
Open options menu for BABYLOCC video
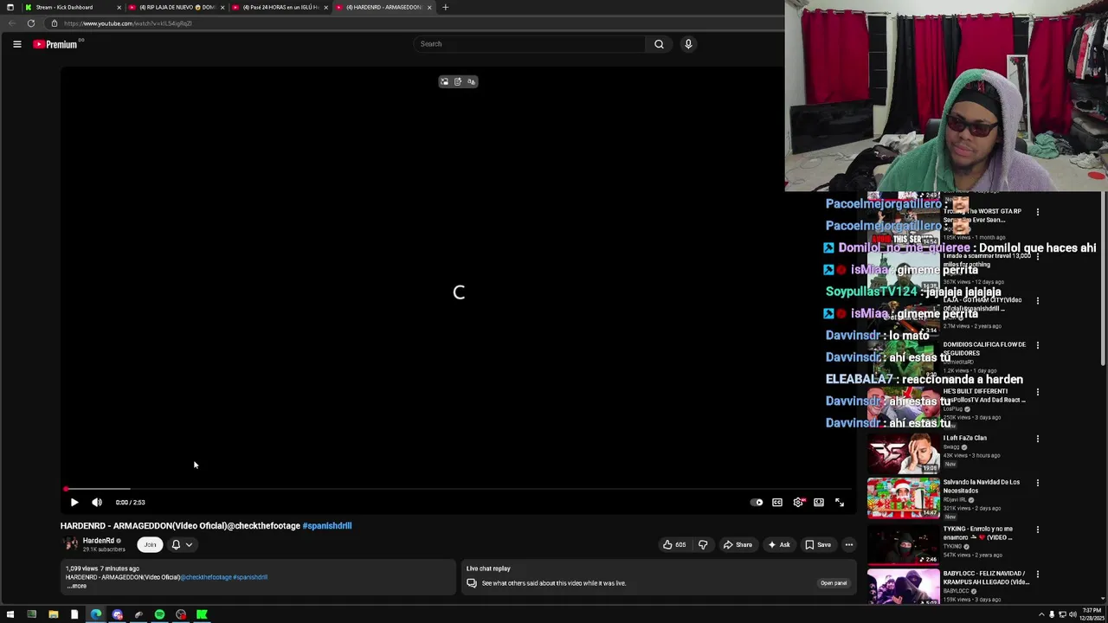point(1038,575)
